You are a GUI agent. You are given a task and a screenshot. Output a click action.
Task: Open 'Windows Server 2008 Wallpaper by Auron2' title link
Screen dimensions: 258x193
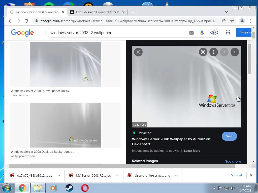click(x=171, y=141)
